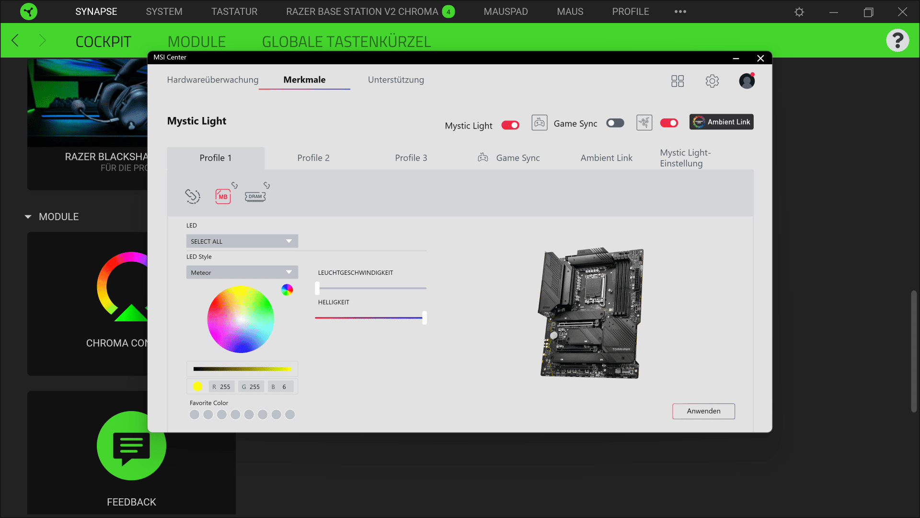This screenshot has width=920, height=518.
Task: Open MSI Center user profile avatar
Action: tap(747, 81)
